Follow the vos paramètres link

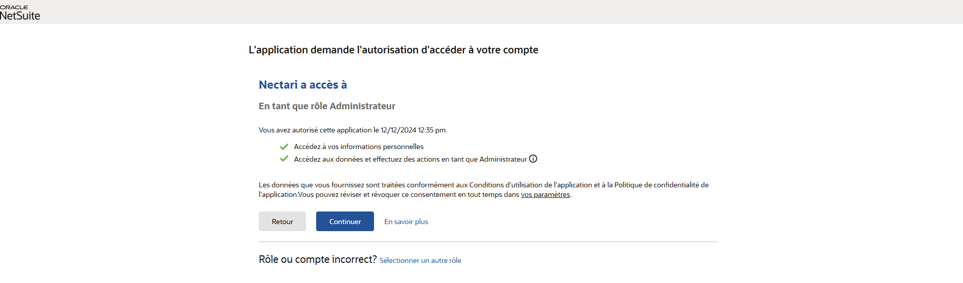pyautogui.click(x=545, y=195)
